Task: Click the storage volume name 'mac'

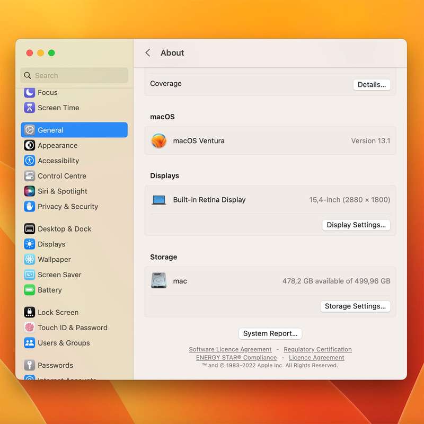Action: tap(180, 281)
